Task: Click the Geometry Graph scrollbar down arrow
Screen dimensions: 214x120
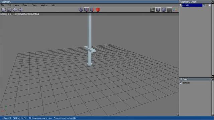Action: tap(213, 76)
